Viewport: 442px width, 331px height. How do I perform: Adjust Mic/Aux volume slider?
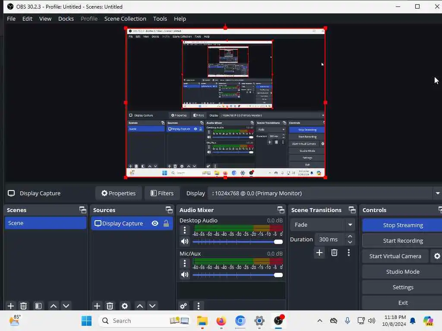[x=237, y=275]
